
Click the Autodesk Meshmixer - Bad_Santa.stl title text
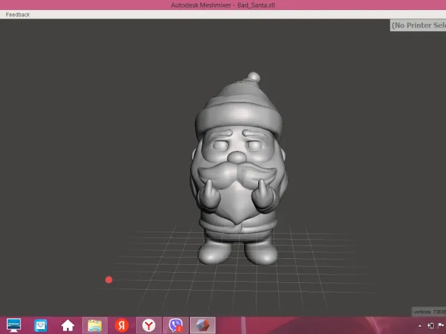[223, 5]
